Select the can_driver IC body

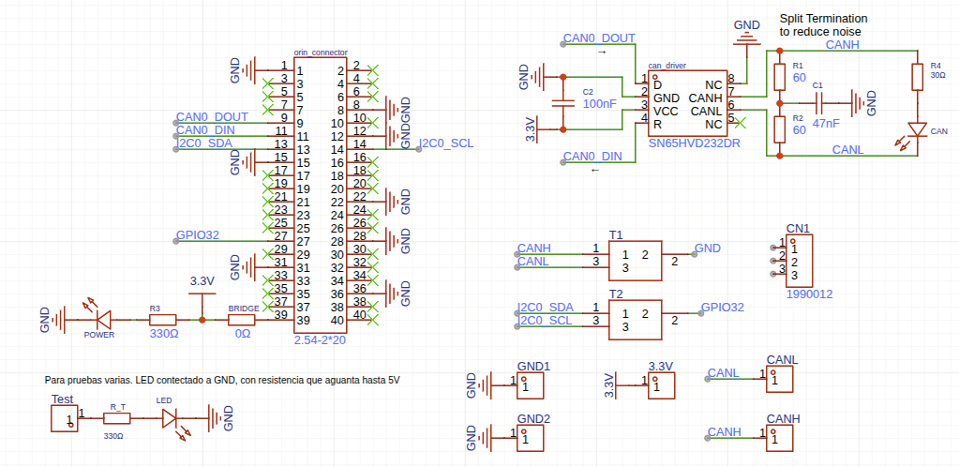tap(688, 103)
